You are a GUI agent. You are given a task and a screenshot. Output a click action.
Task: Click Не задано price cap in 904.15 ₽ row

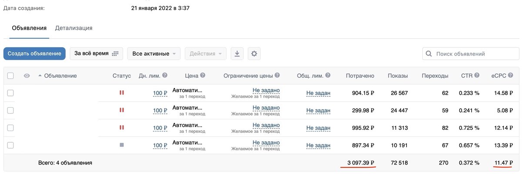pos(266,90)
